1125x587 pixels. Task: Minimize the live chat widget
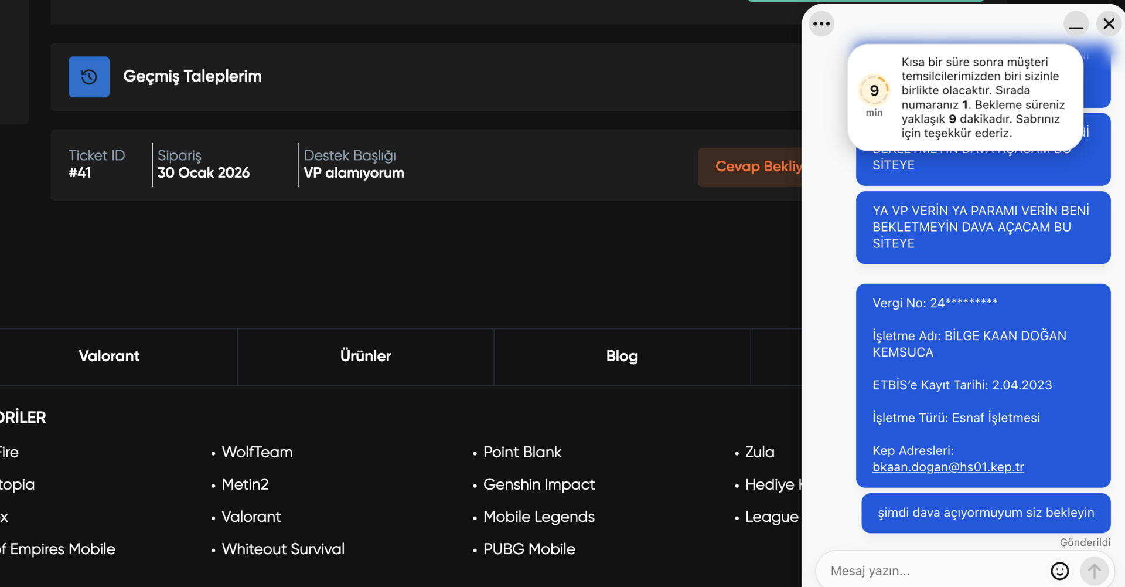pos(1076,24)
